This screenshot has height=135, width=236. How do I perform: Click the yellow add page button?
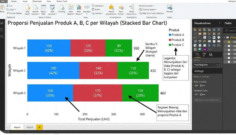[39, 127]
